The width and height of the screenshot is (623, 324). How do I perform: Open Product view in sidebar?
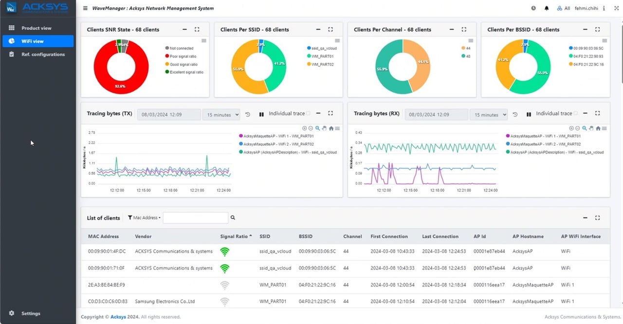tap(37, 28)
